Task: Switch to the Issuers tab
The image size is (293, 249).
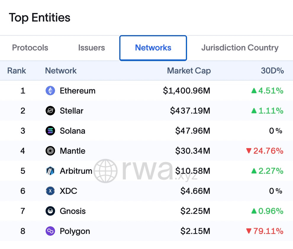Action: (91, 48)
